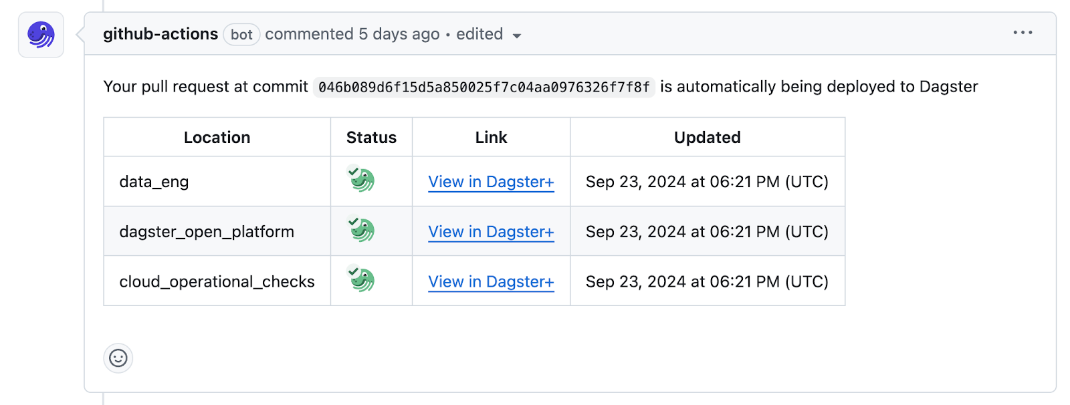Click the bot badge label
This screenshot has height=405, width=1070.
pos(241,35)
